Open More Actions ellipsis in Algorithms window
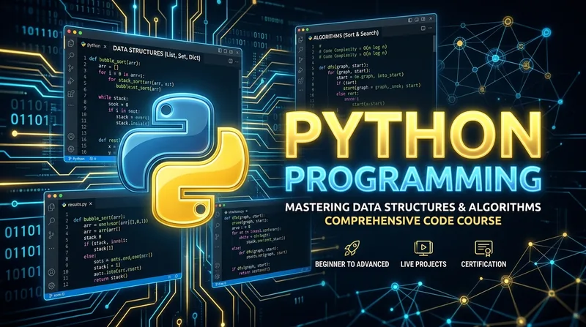The width and height of the screenshot is (586, 327). (x=430, y=28)
